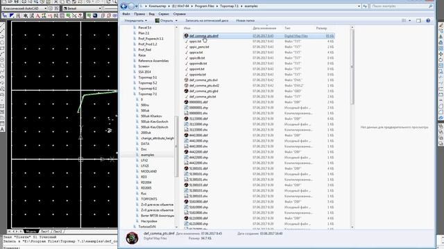Click the AutoCAD Move tool icon
The image size is (444, 249).
(441, 54)
